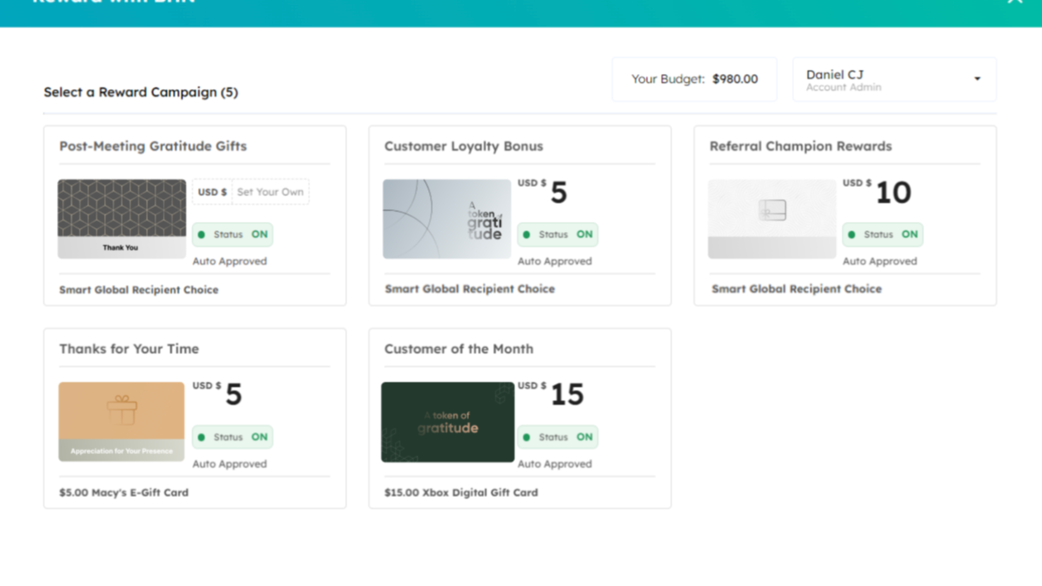Viewport: 1042px width, 586px height.
Task: Click the Your Budget $980.00 box
Action: (694, 79)
